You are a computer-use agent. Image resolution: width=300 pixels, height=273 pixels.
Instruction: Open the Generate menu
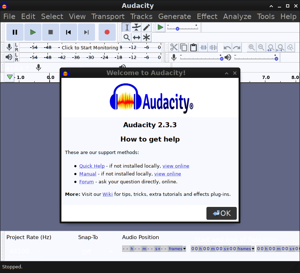coord(174,16)
